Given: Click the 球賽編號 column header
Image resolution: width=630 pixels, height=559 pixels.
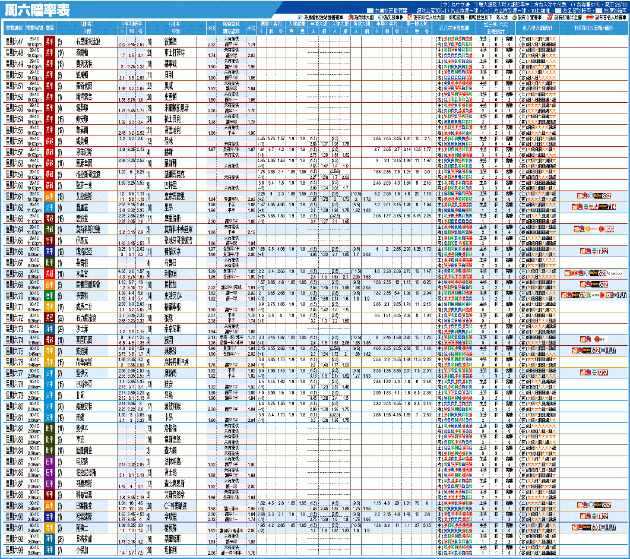Looking at the screenshot, I should click(14, 28).
